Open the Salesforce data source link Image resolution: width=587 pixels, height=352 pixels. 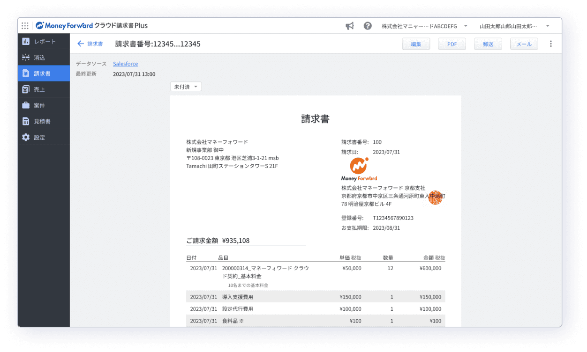[x=125, y=64]
